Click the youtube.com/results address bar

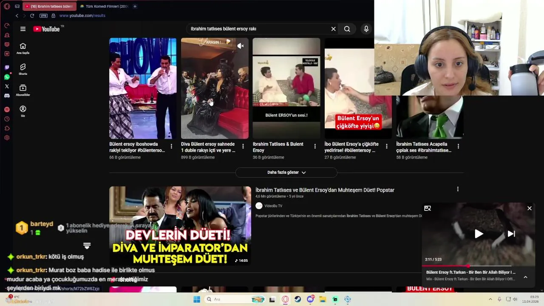pos(82,16)
